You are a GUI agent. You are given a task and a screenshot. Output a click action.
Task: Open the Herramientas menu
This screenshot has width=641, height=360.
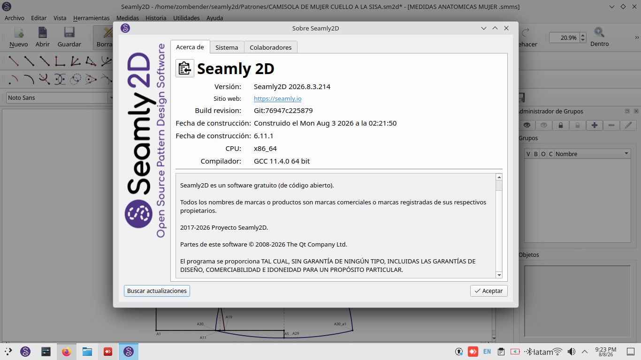tap(92, 18)
